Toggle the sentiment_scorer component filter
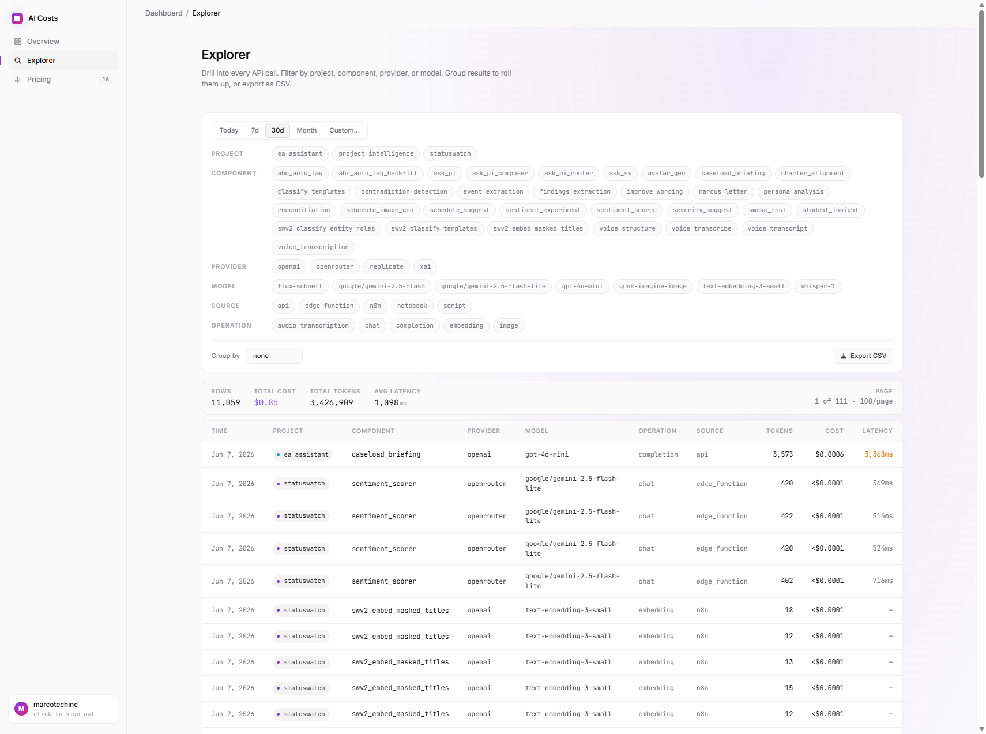 coord(627,210)
